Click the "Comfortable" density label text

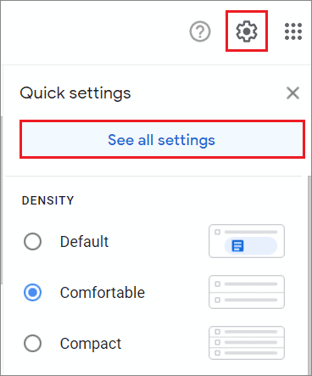pos(103,292)
